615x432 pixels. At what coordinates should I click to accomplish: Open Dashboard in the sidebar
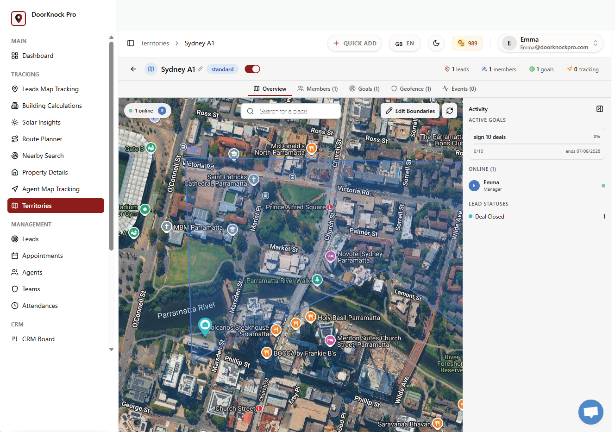56,56
